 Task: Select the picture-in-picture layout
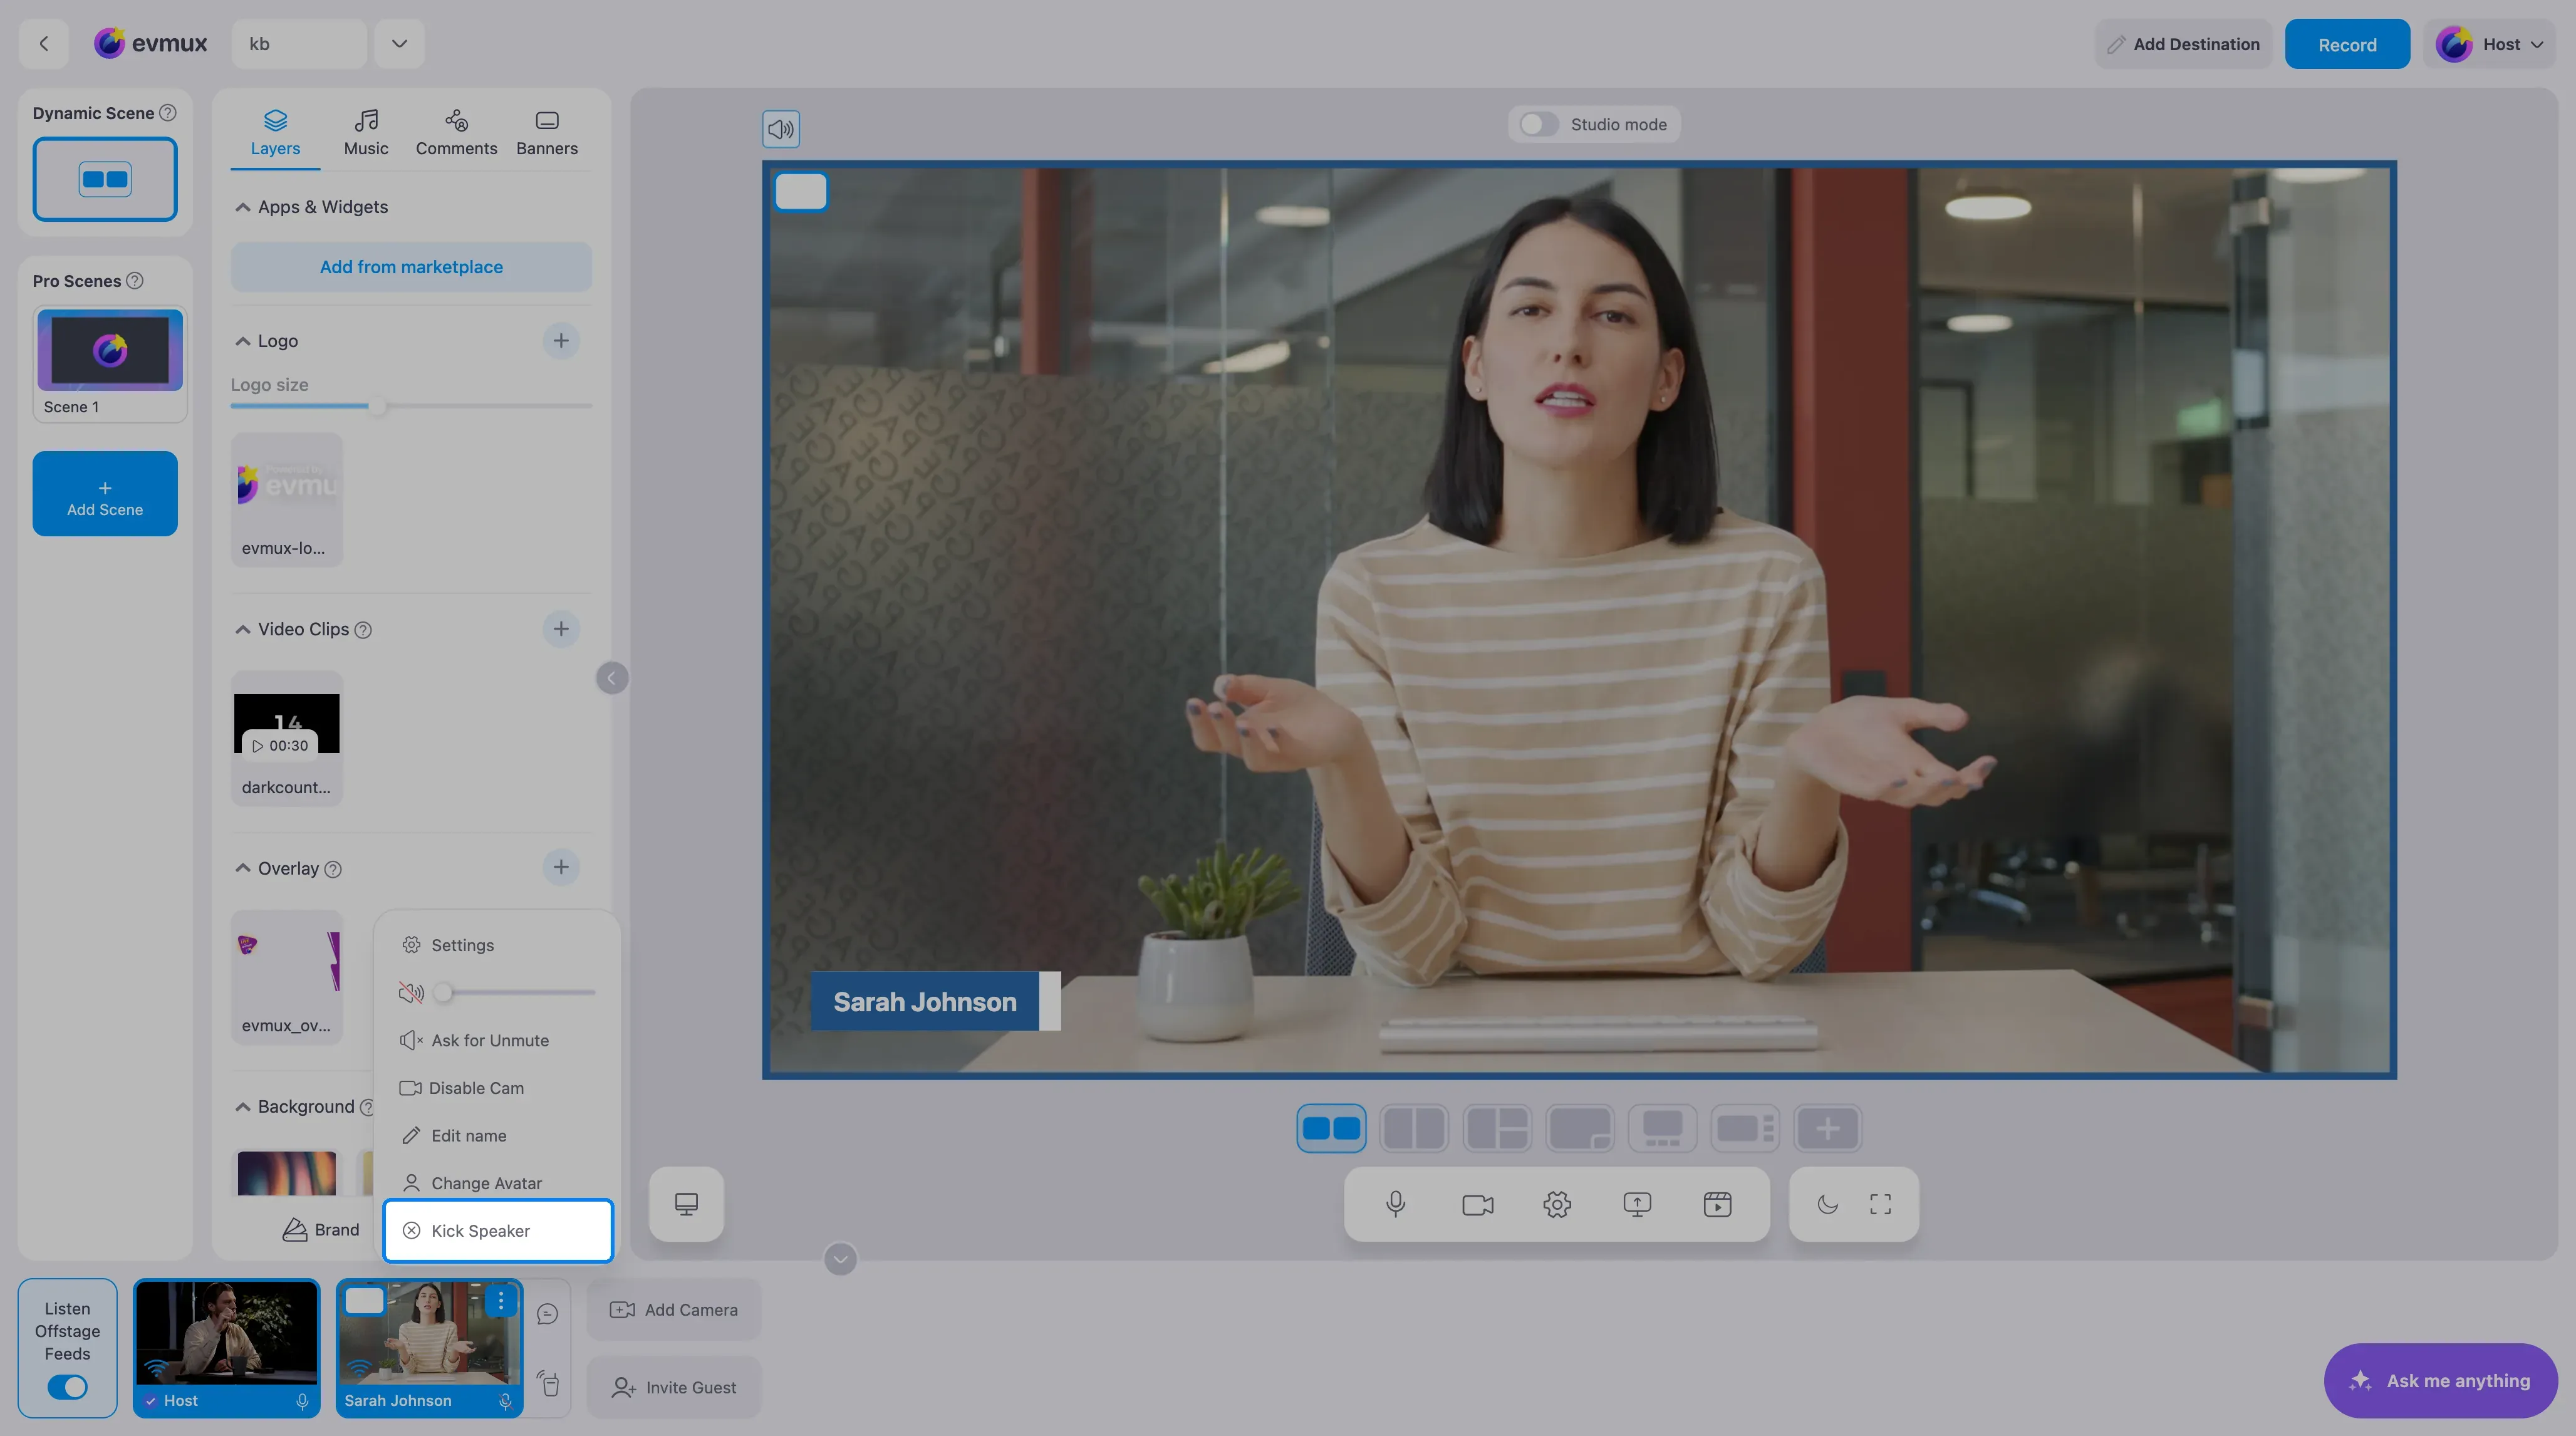pyautogui.click(x=1580, y=1128)
